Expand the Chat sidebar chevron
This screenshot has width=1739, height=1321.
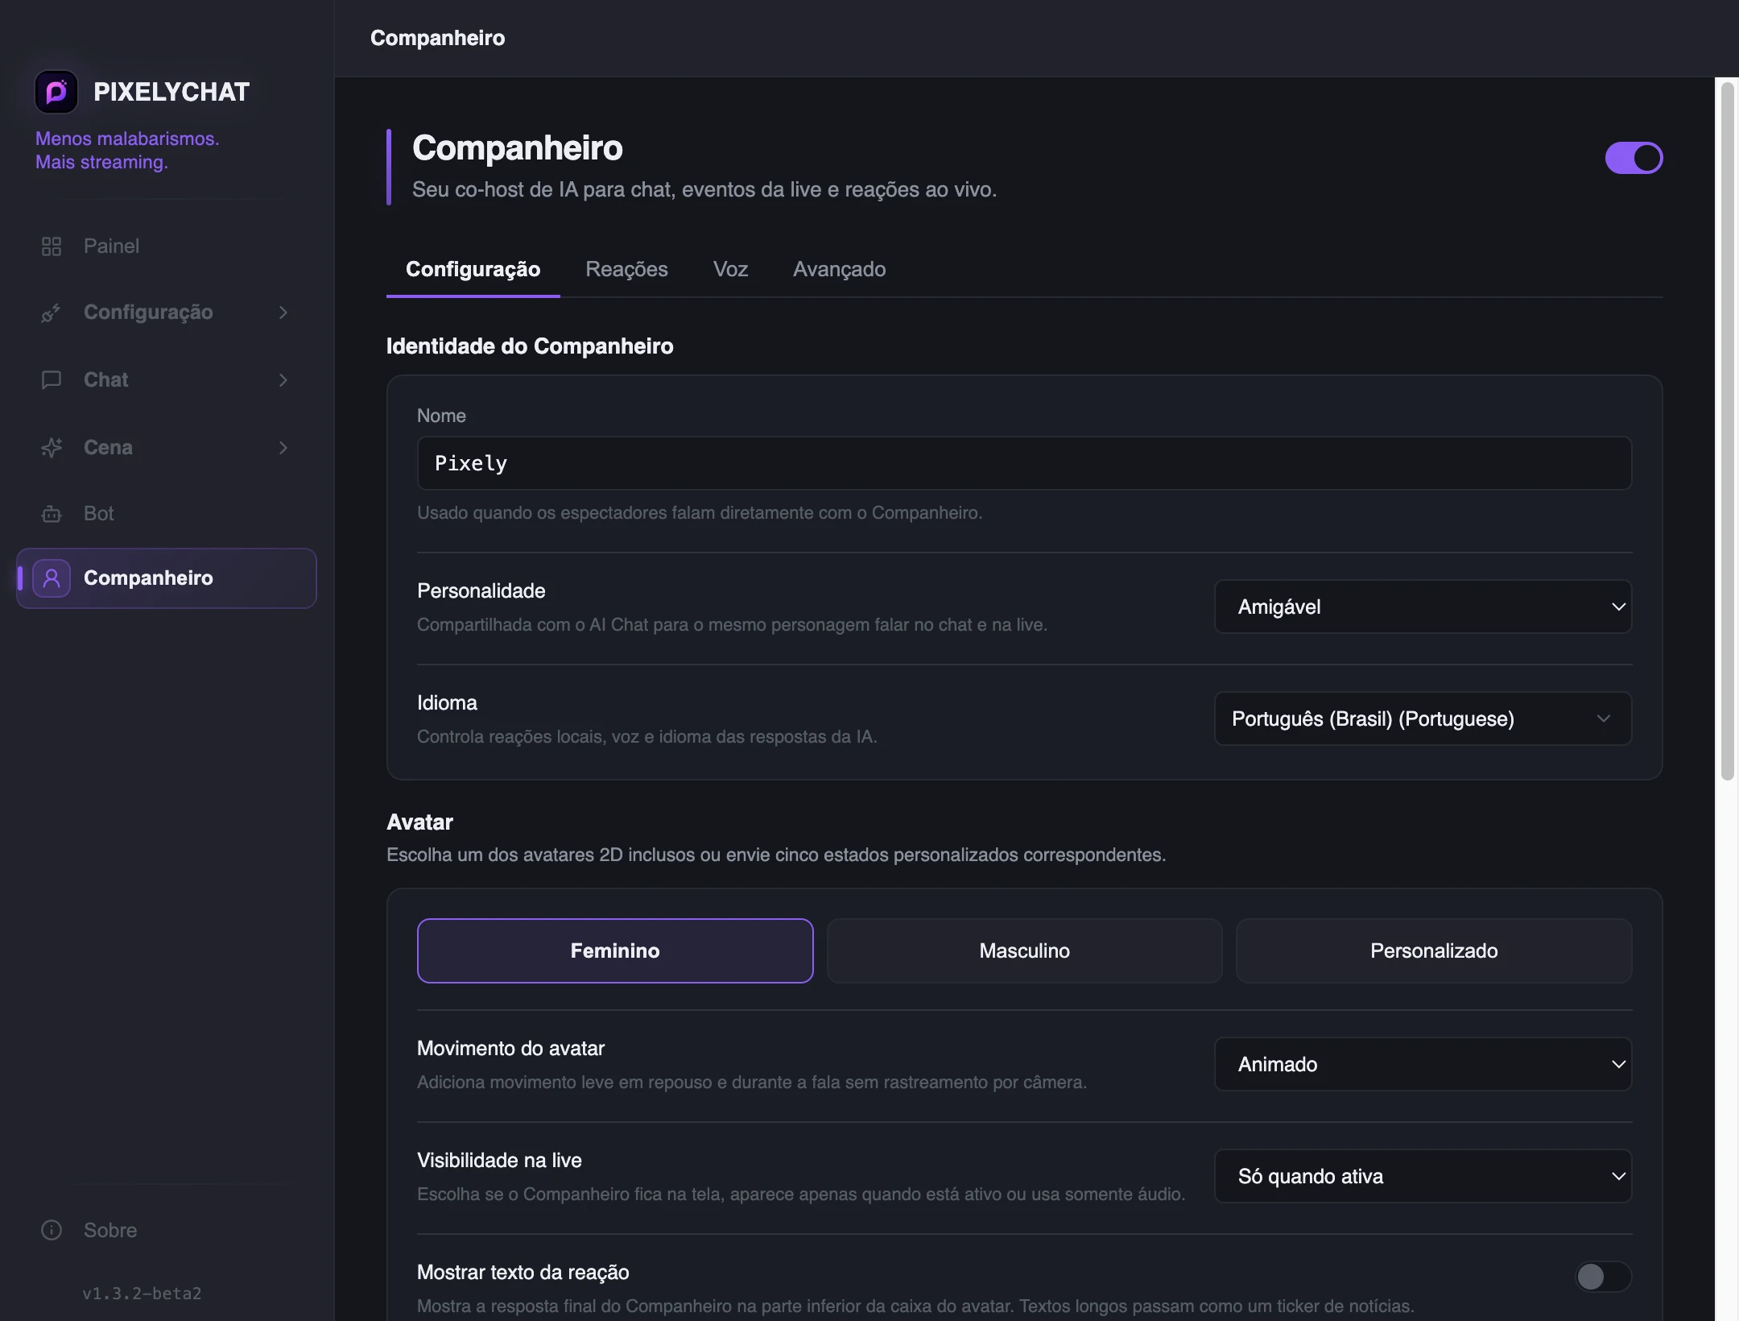pos(283,380)
